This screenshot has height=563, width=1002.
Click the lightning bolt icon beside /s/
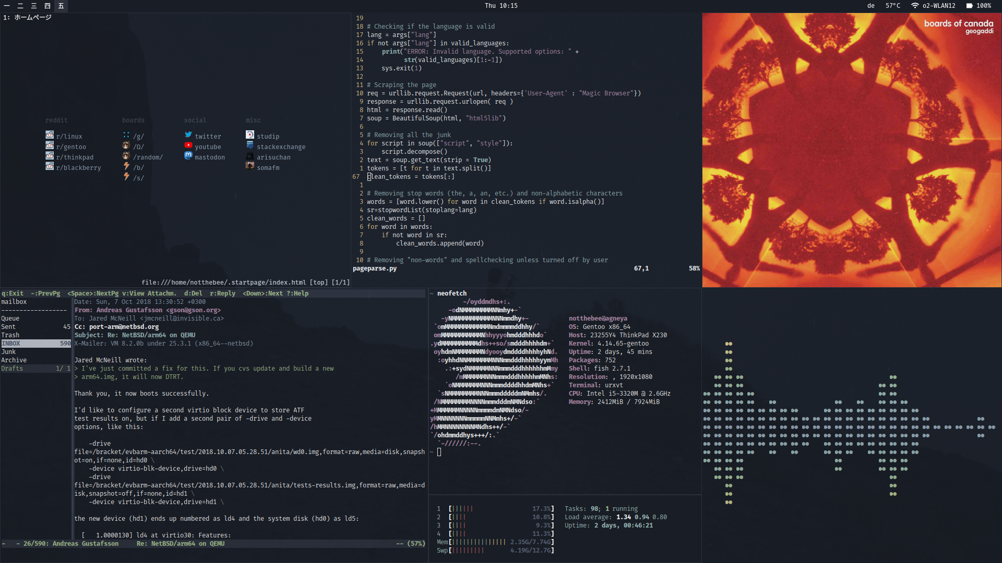(x=126, y=177)
